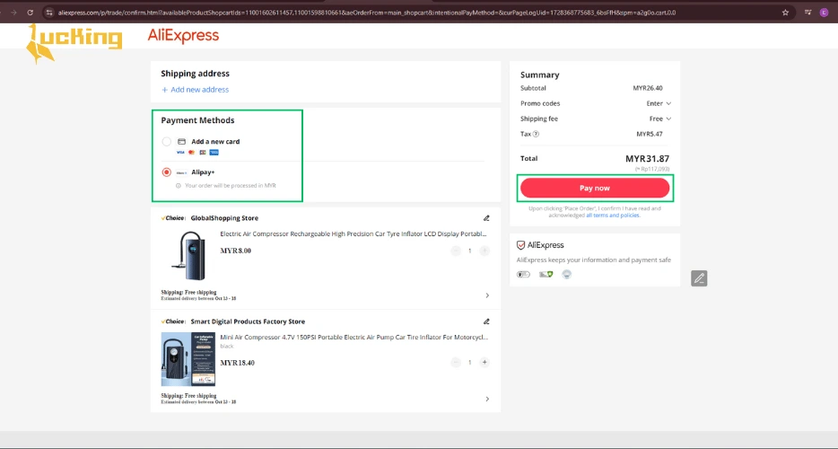Click the MYR18.40 price text

[237, 363]
